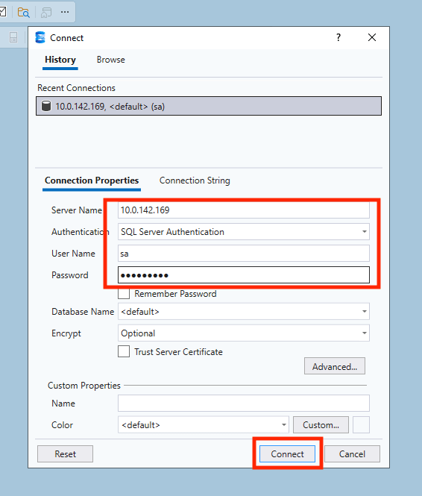This screenshot has height=496, width=422.
Task: Expand the Authentication dropdown
Action: [364, 232]
